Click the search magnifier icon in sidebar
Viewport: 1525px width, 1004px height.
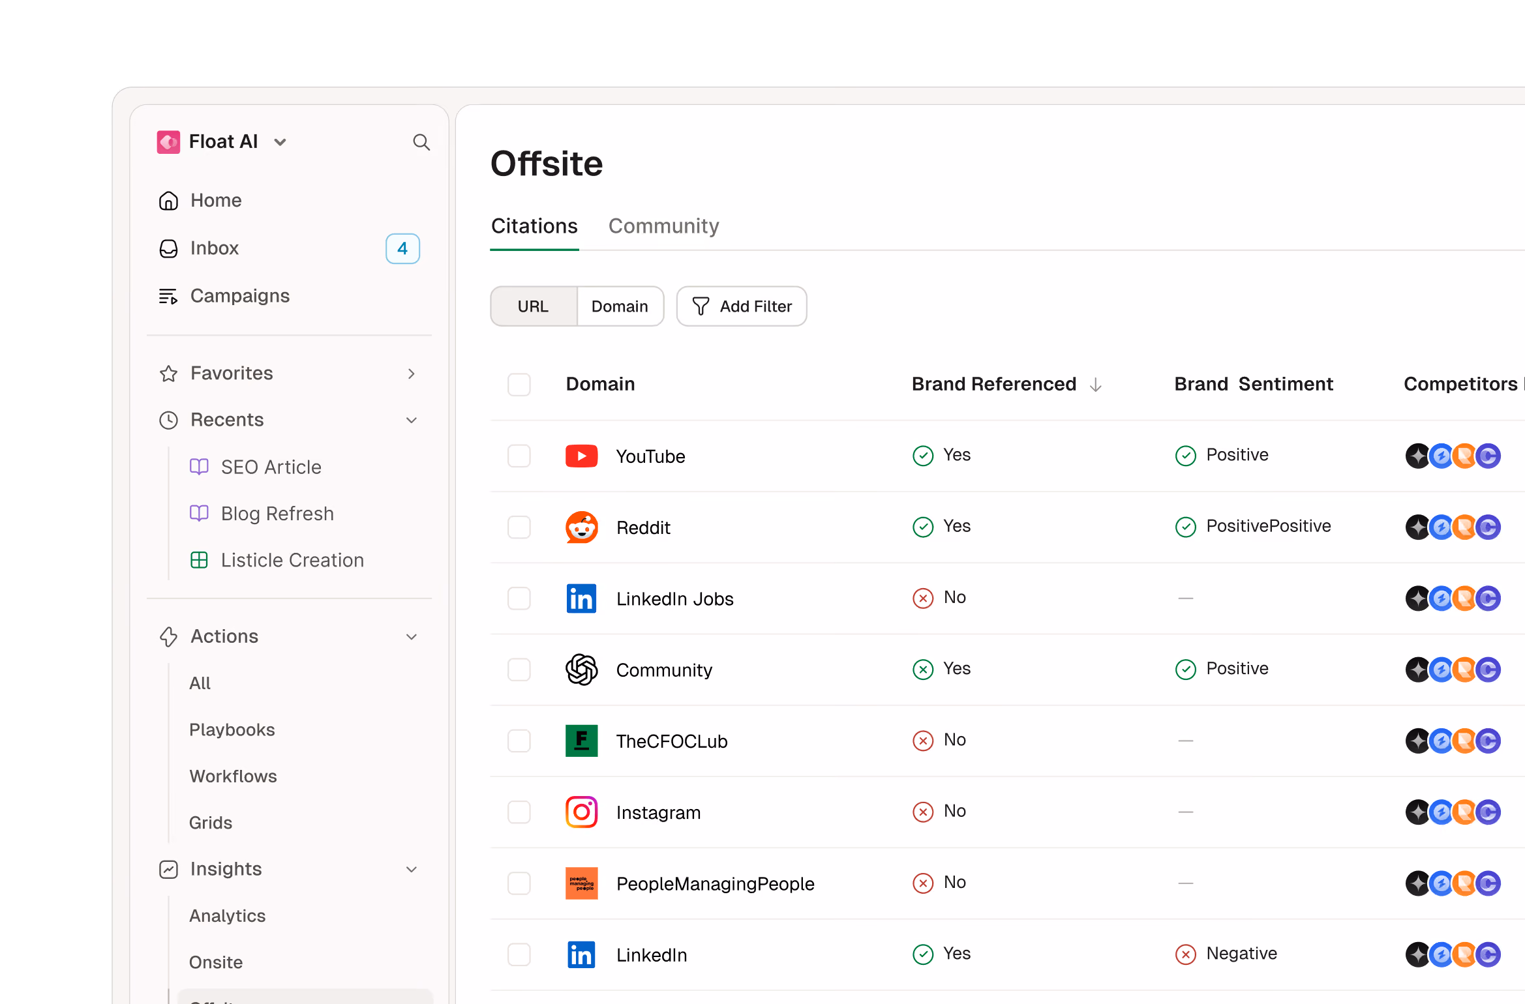point(421,142)
